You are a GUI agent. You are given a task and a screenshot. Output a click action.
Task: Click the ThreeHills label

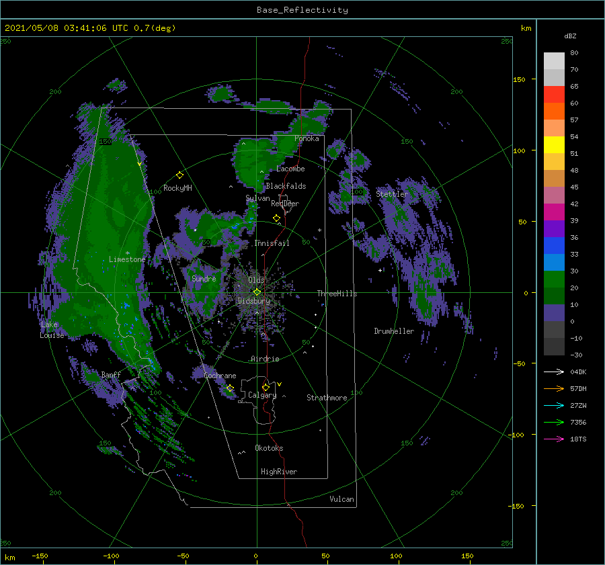point(337,294)
